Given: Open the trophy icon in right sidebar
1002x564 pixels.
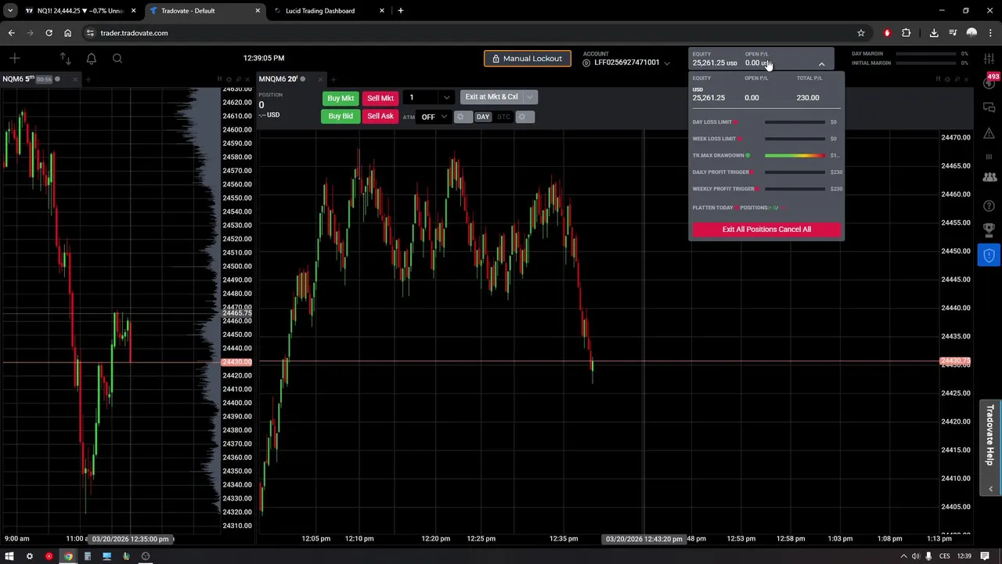Looking at the screenshot, I should click(x=989, y=230).
